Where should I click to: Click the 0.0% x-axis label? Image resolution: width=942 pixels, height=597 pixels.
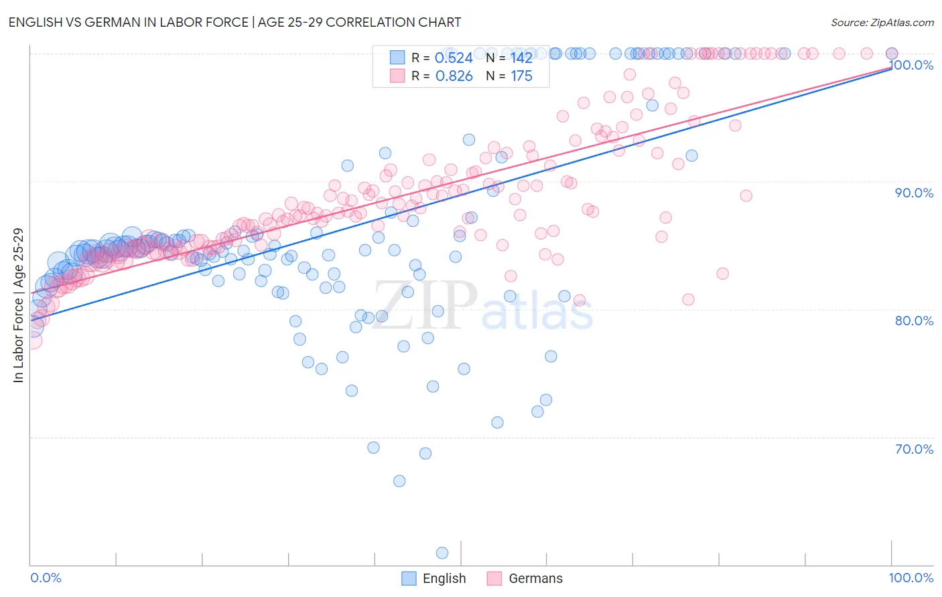click(46, 578)
